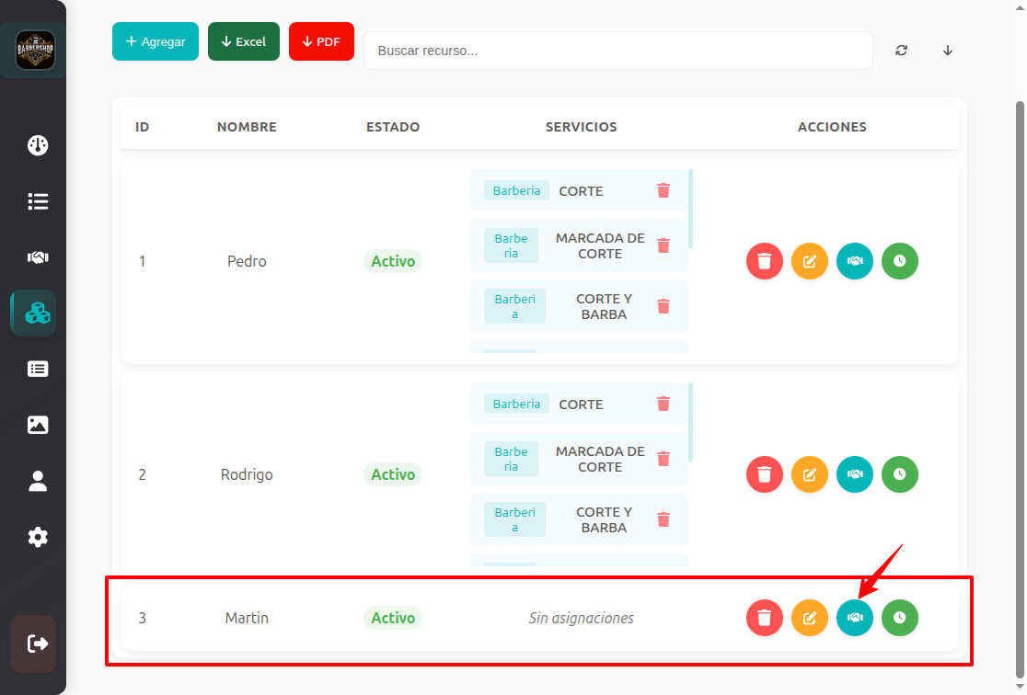This screenshot has width=1027, height=695.
Task: Delete Martin with the red trash button
Action: click(765, 618)
